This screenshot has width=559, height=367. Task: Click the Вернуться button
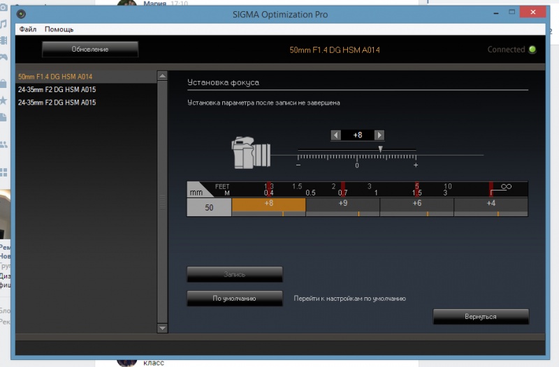pos(481,317)
